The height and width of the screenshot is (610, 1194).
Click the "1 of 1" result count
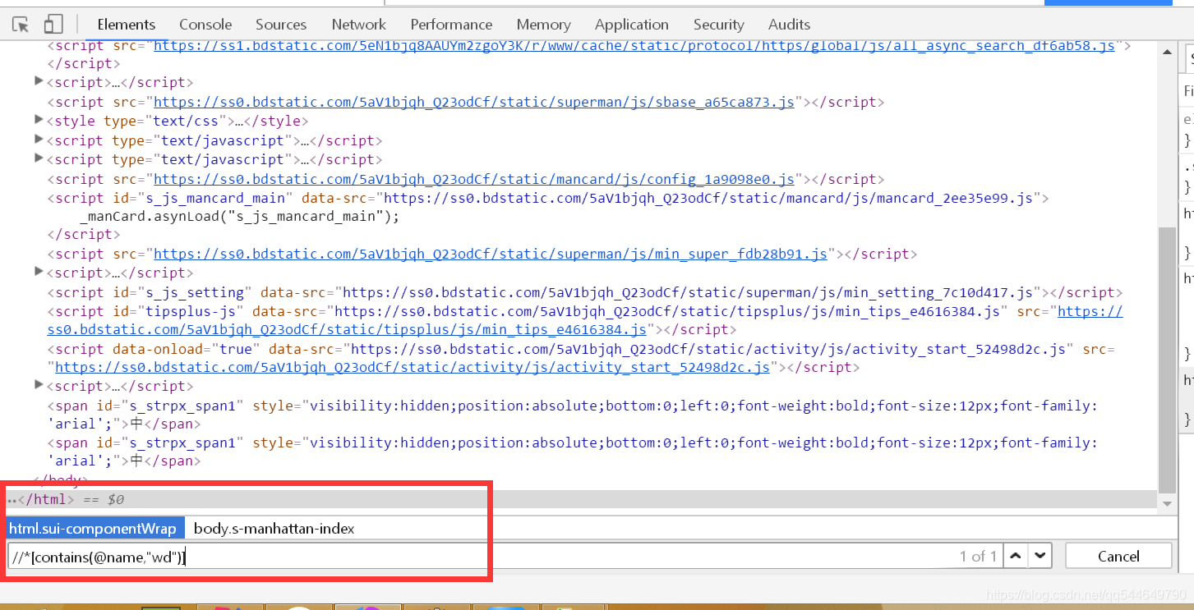click(x=978, y=556)
